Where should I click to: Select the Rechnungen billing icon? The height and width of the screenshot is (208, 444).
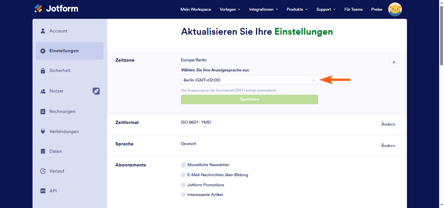[43, 111]
